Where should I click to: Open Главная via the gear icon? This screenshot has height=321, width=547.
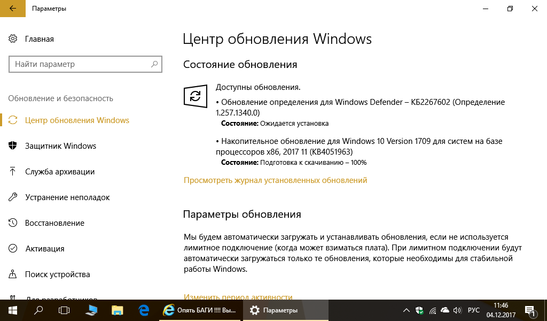tap(13, 39)
